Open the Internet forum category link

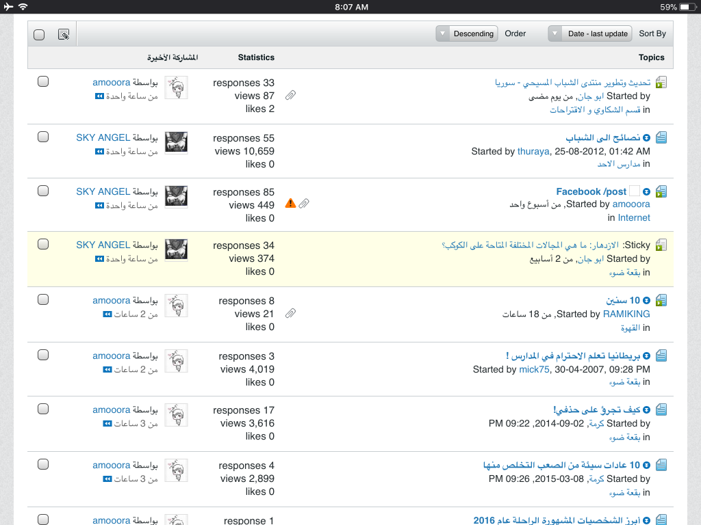[x=634, y=217]
